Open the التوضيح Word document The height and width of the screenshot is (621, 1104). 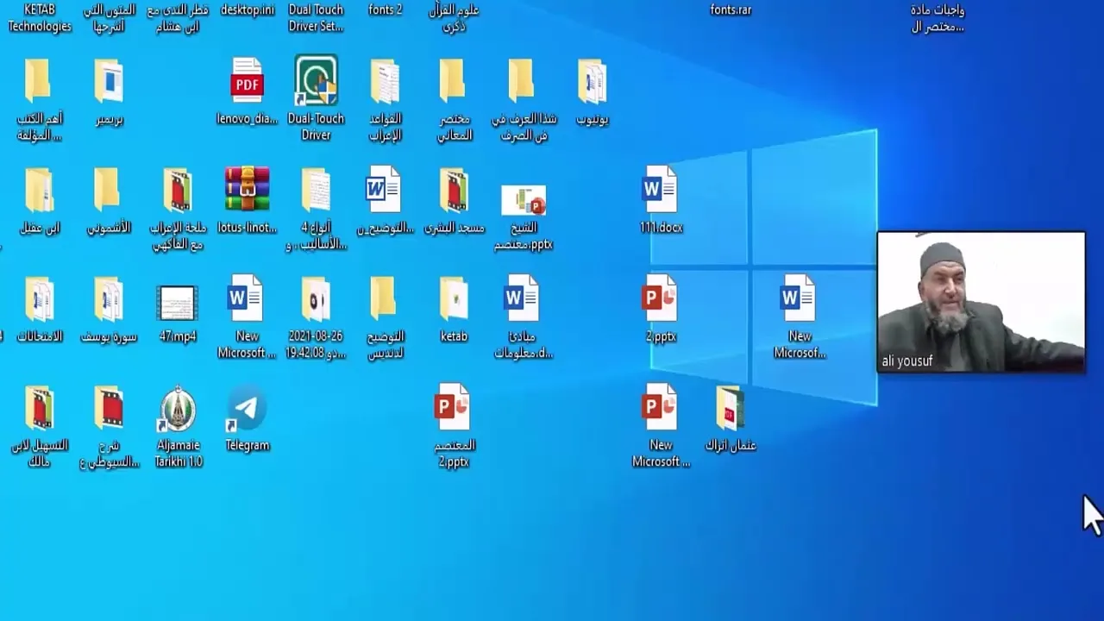pyautogui.click(x=385, y=190)
